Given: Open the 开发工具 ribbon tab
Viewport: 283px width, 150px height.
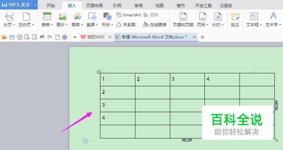Looking at the screenshot, I should [x=203, y=6].
